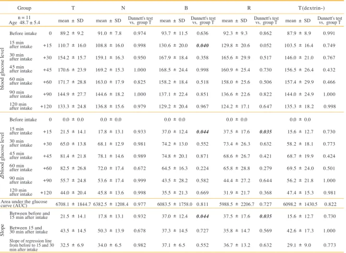This screenshot has height=253, width=346.
Task: Select the value "133.3 ± 24.8"
Action: [x=72, y=107]
